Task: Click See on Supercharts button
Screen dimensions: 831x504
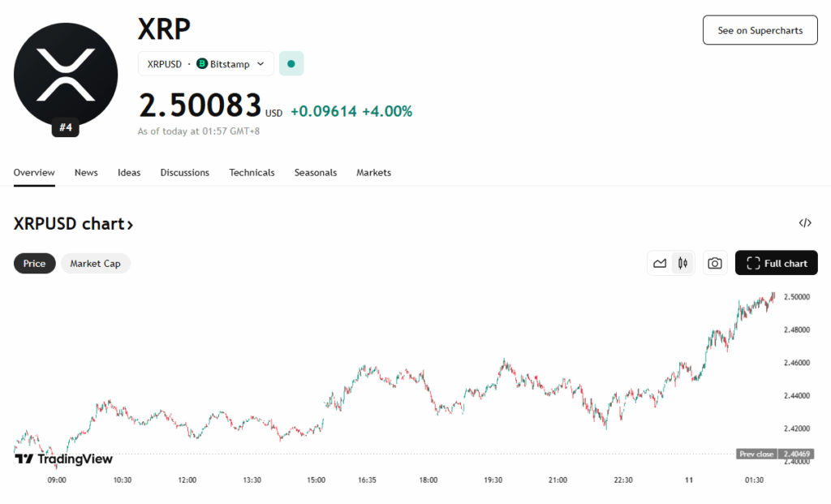Action: tap(760, 30)
